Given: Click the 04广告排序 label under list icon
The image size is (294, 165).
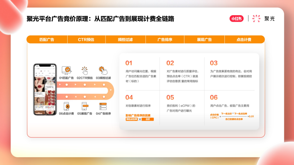Looking at the screenshot, I should pos(103,114).
